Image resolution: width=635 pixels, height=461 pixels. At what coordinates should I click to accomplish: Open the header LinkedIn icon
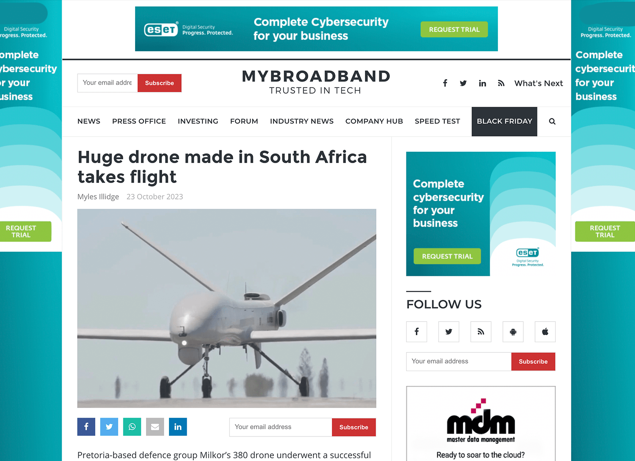482,83
